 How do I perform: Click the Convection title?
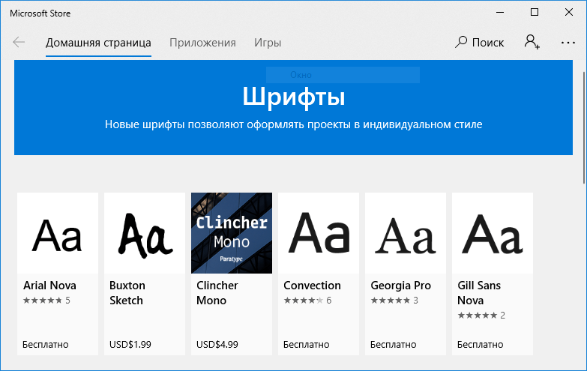(312, 286)
